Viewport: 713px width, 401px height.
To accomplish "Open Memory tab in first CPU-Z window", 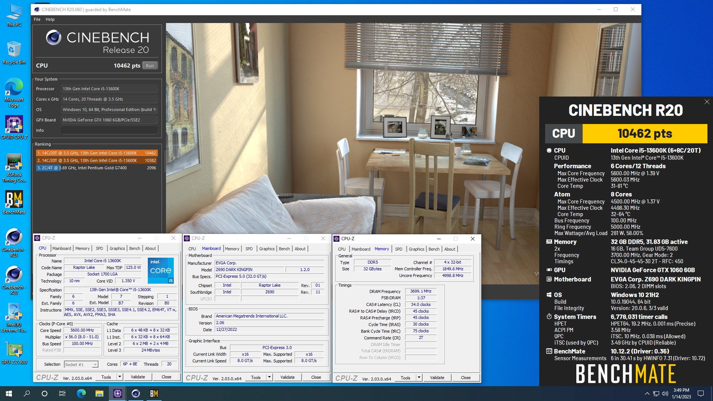I will pos(82,248).
